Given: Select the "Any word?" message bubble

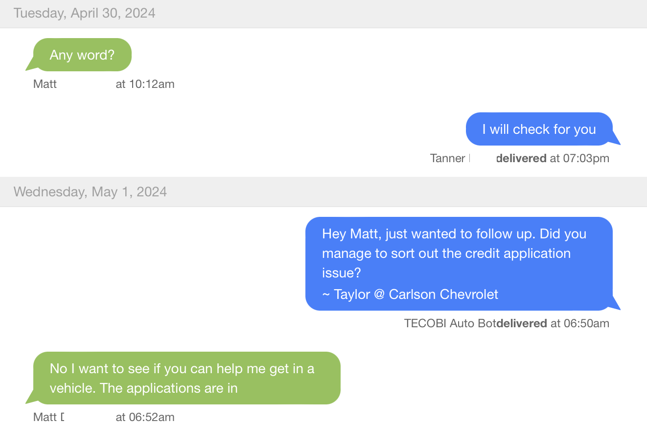Looking at the screenshot, I should 82,55.
